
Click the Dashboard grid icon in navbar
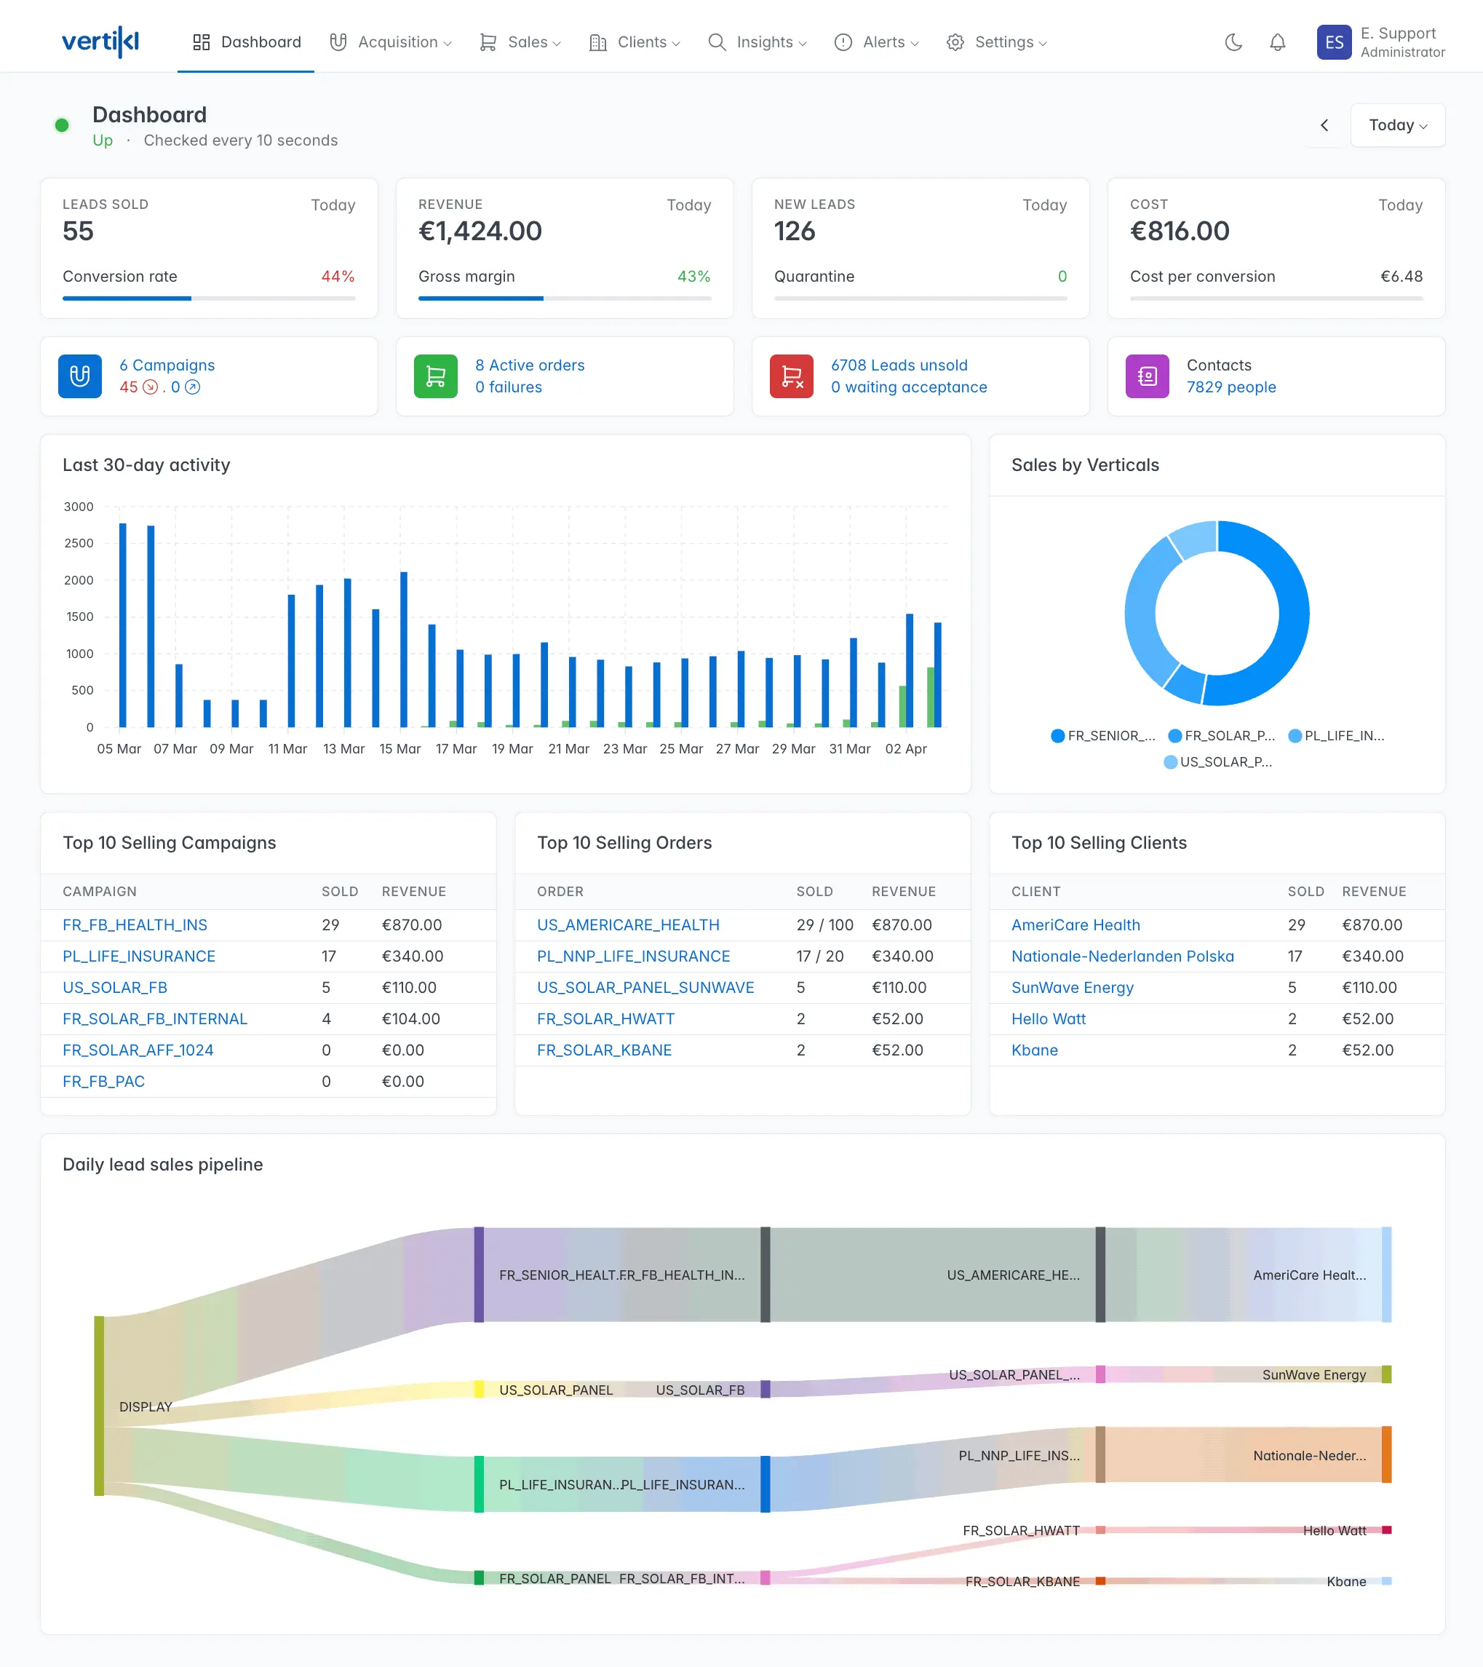point(201,41)
